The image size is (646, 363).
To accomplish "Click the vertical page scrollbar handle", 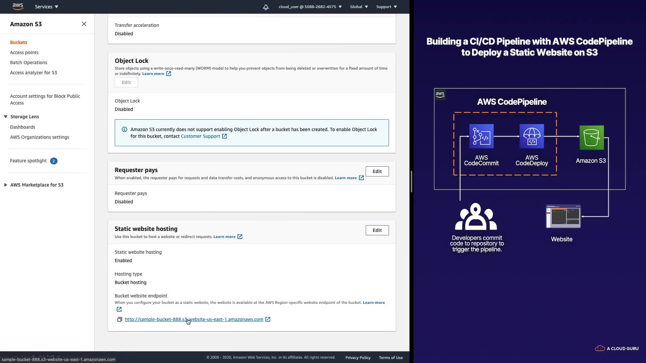I will click(411, 182).
